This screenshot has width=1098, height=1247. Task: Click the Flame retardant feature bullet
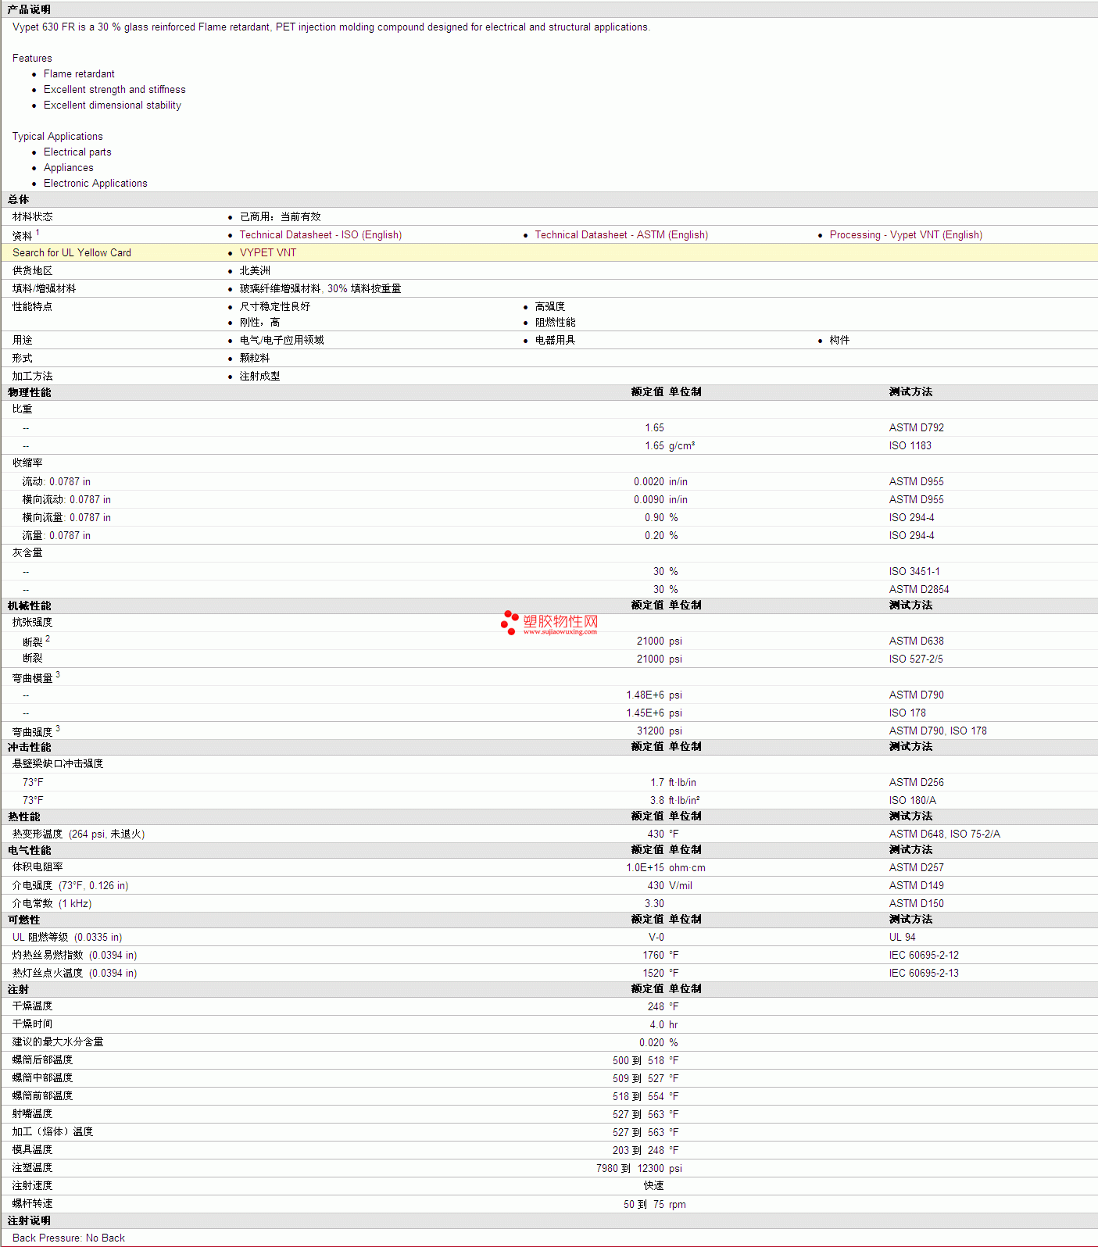pos(79,73)
